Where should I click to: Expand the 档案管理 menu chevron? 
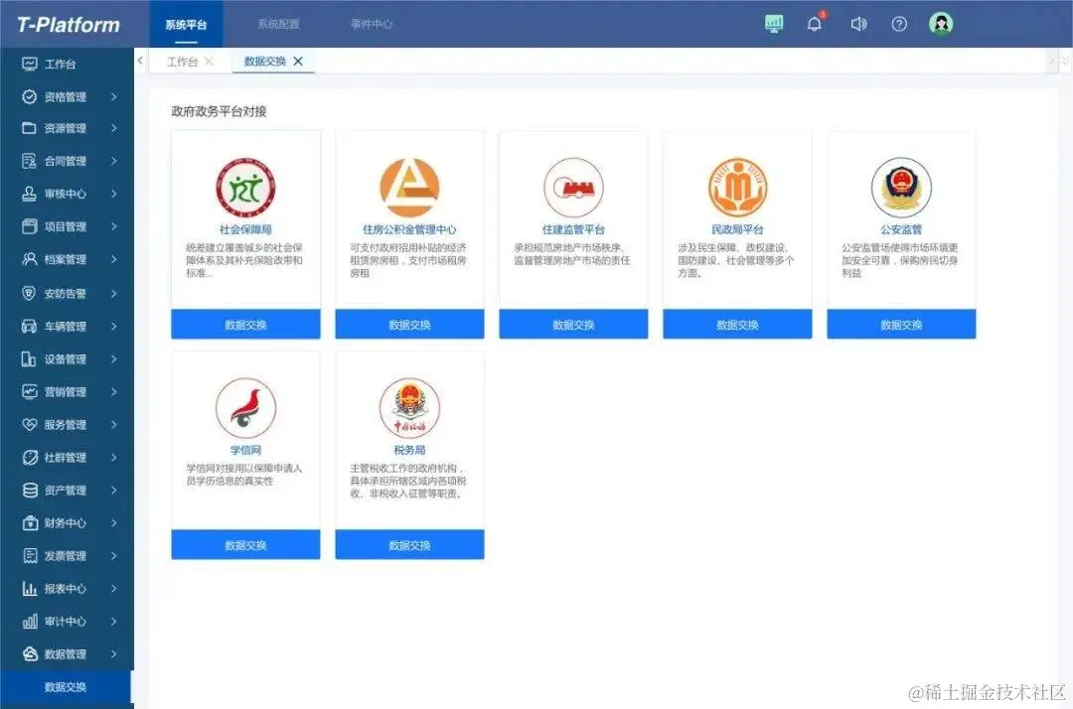pyautogui.click(x=114, y=259)
